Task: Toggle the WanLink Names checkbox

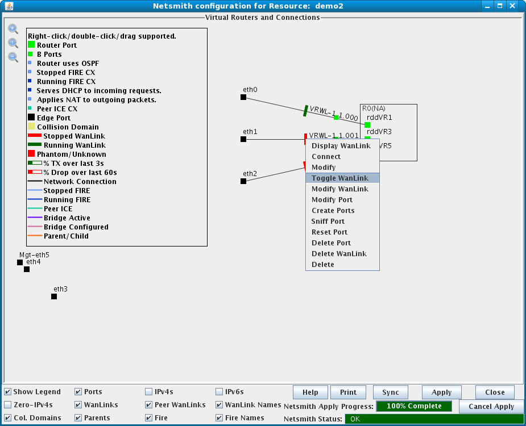Action: tap(219, 404)
